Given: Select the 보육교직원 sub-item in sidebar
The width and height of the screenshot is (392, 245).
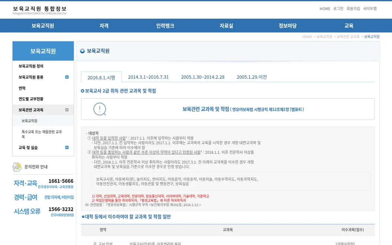Looking at the screenshot, I should click(x=29, y=121).
